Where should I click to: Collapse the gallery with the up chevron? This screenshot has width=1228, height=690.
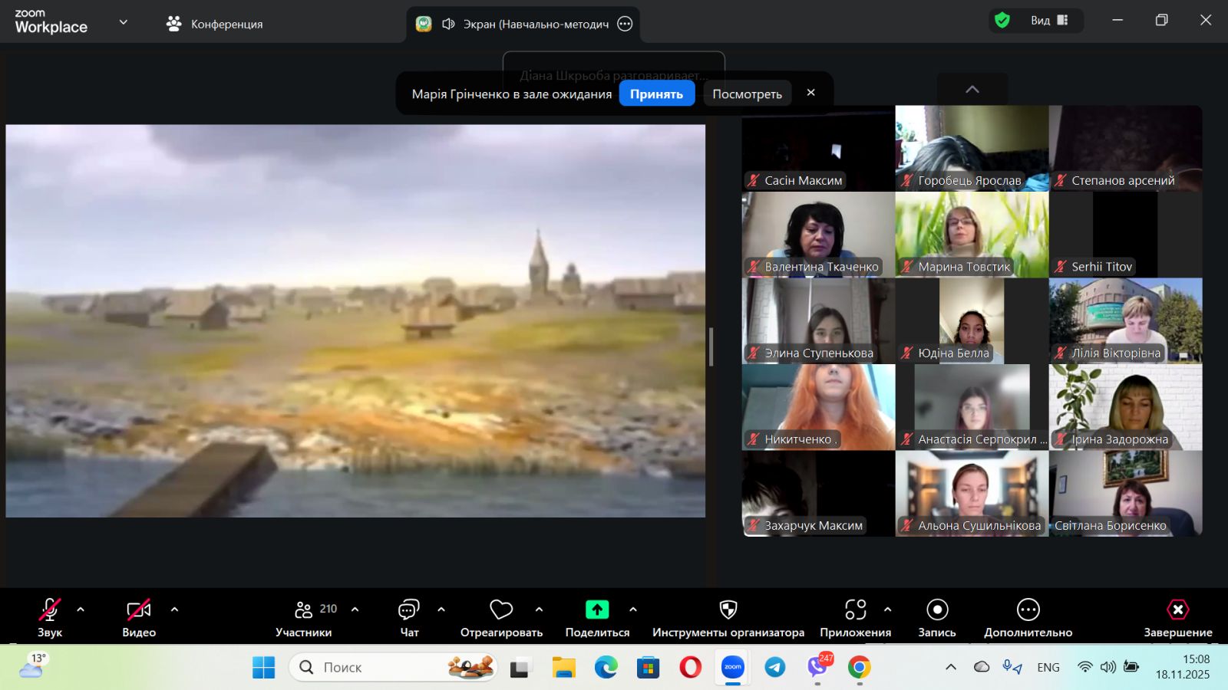[x=972, y=90]
